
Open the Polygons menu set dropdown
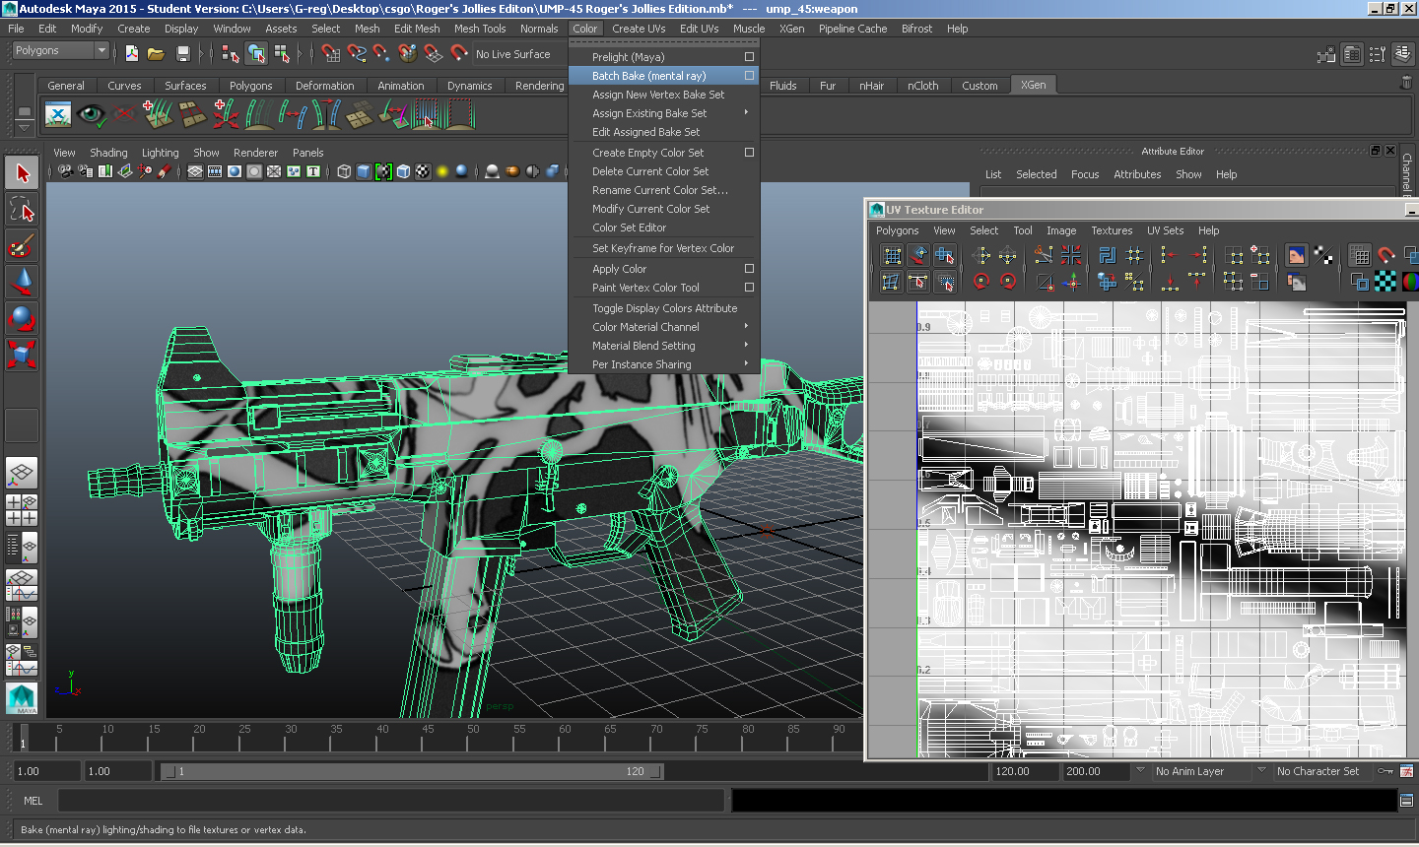click(x=59, y=50)
